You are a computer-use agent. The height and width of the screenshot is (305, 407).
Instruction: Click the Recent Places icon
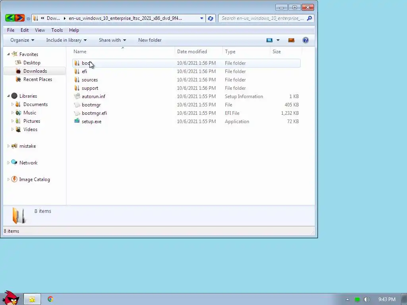coord(18,79)
